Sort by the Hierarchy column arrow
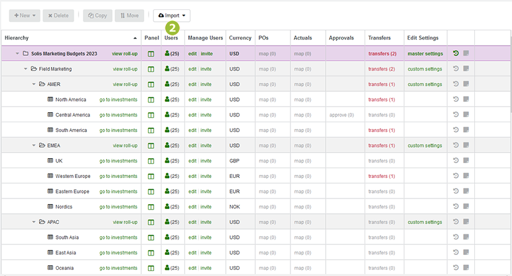 [x=135, y=38]
